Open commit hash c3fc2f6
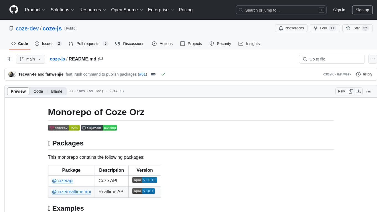 (329, 74)
